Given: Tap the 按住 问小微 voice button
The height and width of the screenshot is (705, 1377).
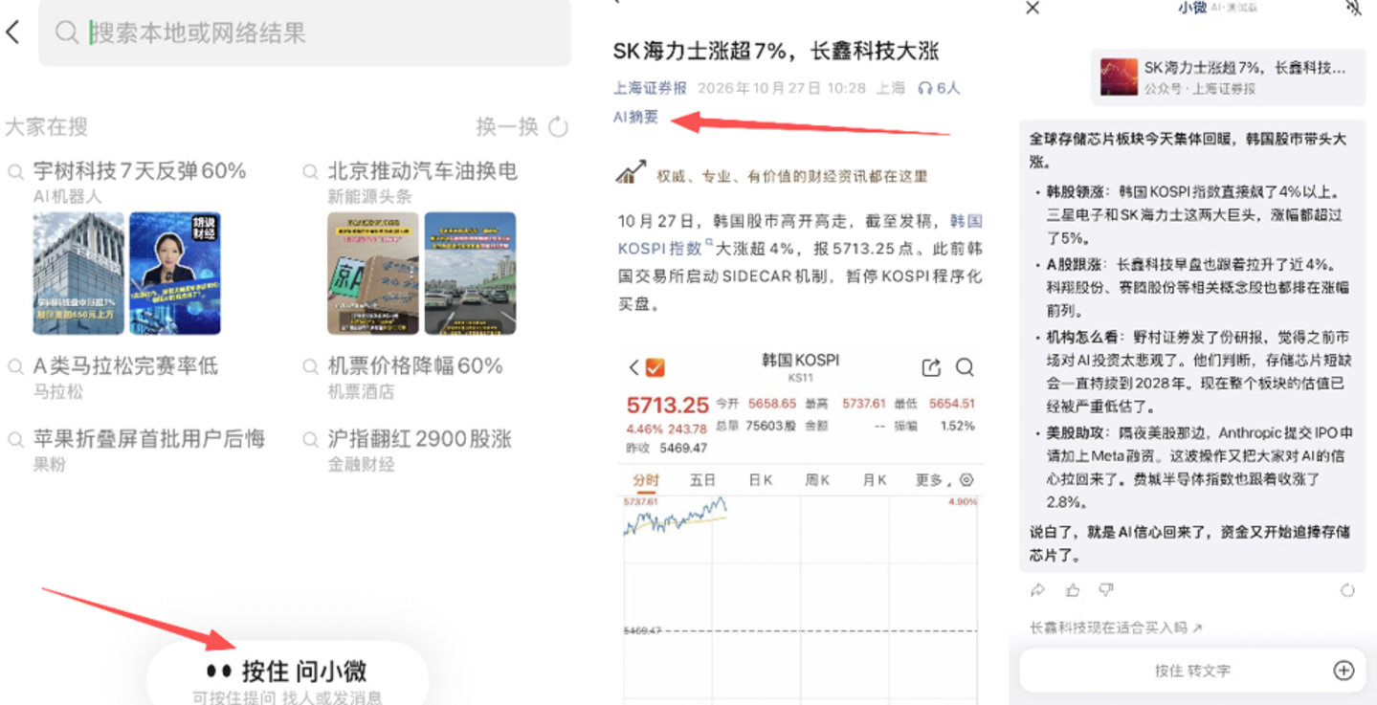Looking at the screenshot, I should pyautogui.click(x=287, y=674).
